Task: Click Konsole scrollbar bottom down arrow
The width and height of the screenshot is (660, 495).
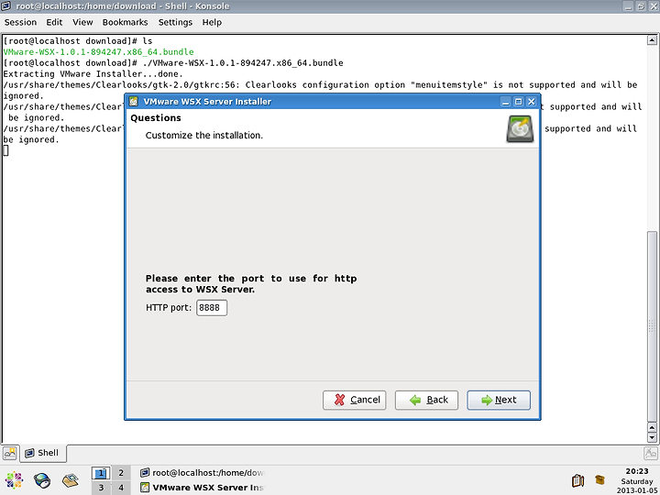Action: point(652,438)
